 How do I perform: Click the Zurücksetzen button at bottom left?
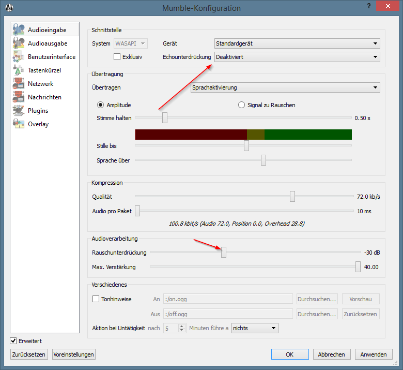[x=29, y=354]
